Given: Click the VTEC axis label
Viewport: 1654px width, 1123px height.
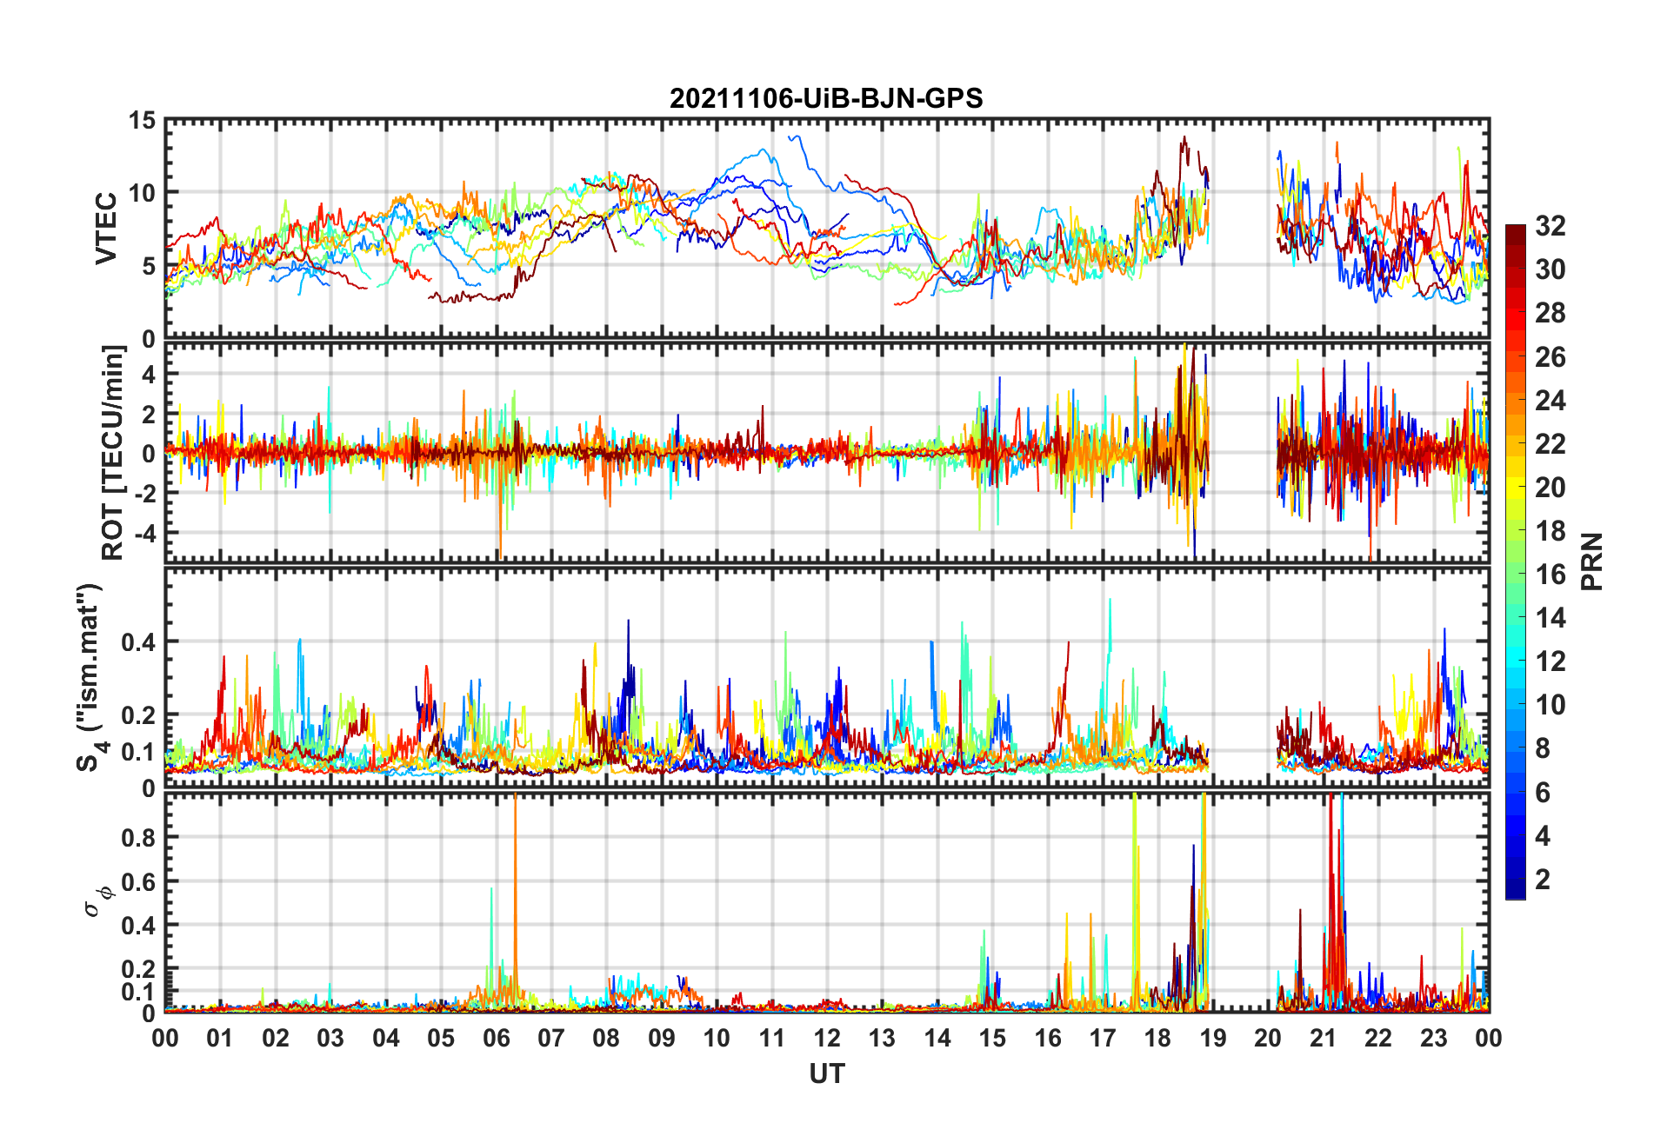Looking at the screenshot, I should 106,229.
